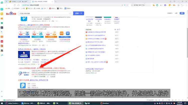
Task: Click the blue Baidu search button
Action: coord(79,13)
